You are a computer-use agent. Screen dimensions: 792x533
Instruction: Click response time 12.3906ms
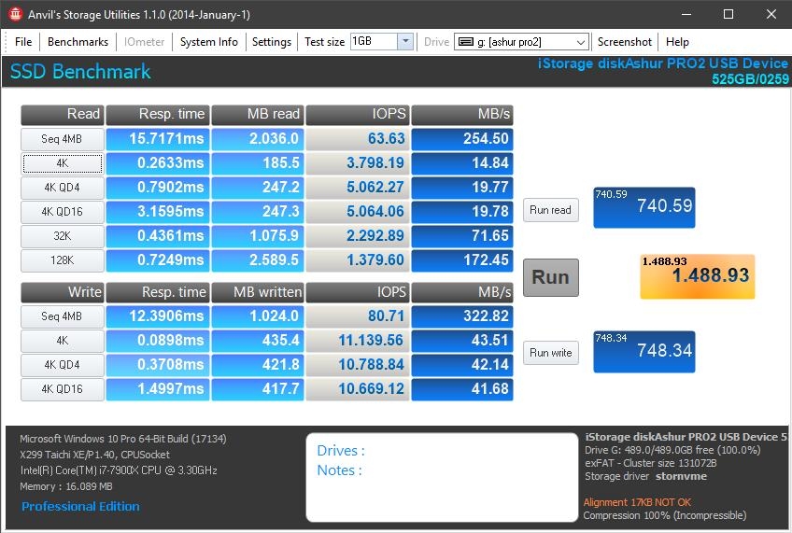pos(158,316)
